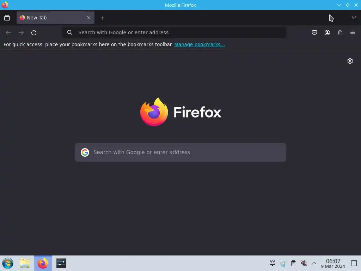Focus the top address bar field
This screenshot has height=271, width=361.
[x=175, y=32]
